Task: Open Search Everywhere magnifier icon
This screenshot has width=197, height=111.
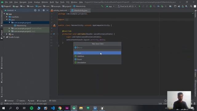Action: click(x=191, y=6)
